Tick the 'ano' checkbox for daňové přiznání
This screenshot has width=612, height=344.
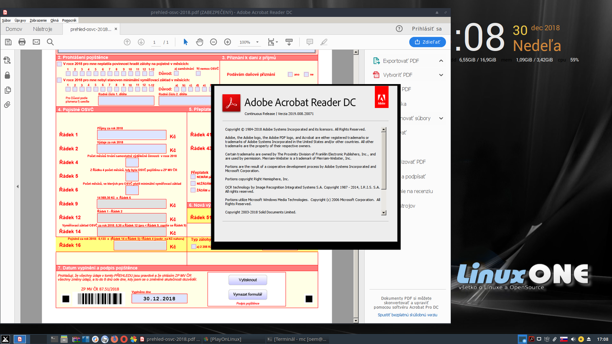pos(290,74)
